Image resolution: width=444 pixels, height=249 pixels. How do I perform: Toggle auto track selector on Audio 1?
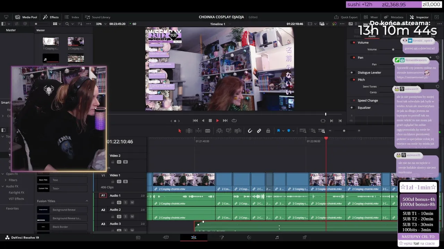pyautogui.click(x=119, y=202)
